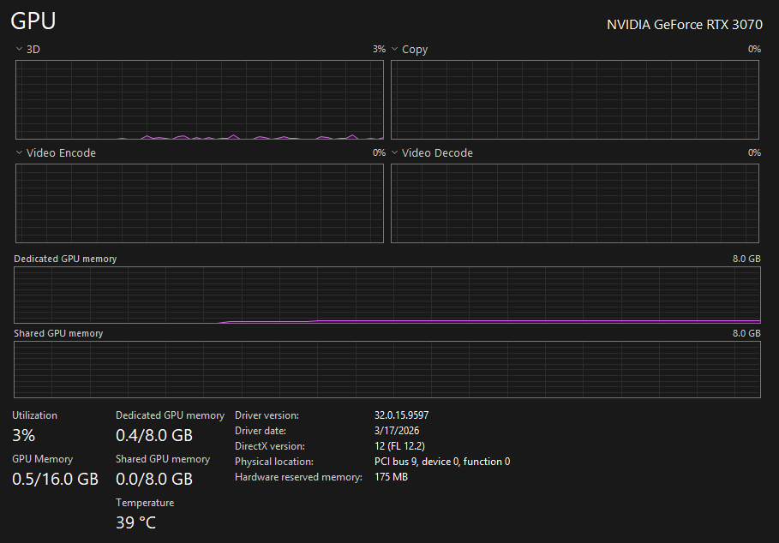Viewport: 779px width, 543px height.
Task: Expand the Video Decode engine selector
Action: coord(394,152)
